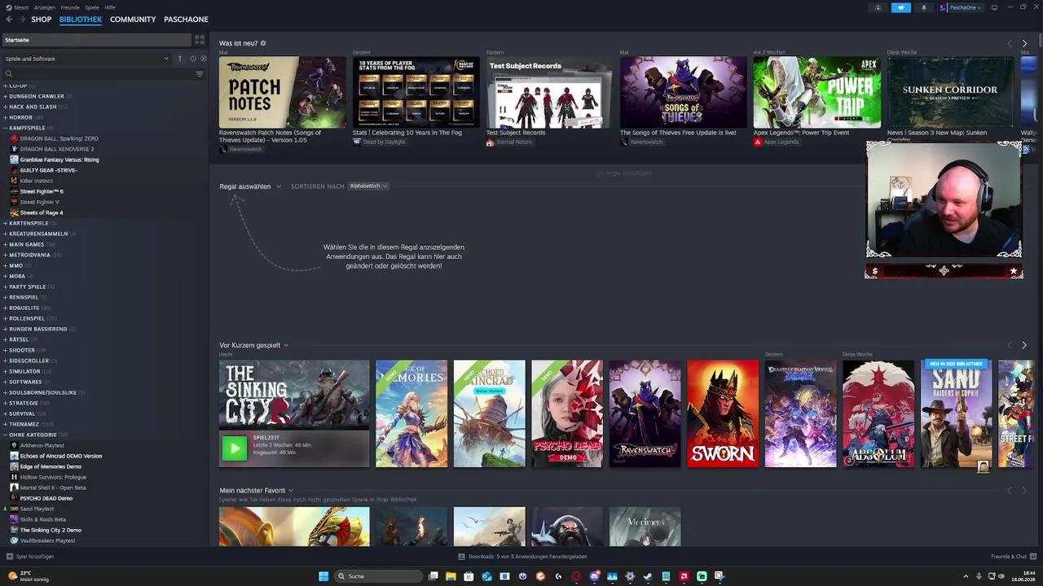Click Spiel hinzufügen link

pos(35,557)
